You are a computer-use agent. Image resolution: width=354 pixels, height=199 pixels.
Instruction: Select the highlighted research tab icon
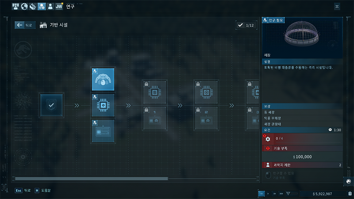coord(42,6)
